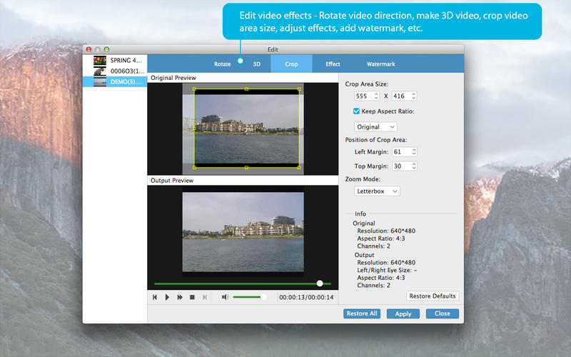Click the volume slider handle
571x357 pixels.
tap(263, 297)
